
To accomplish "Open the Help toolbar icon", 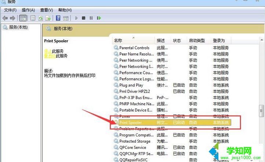I will [x=58, y=18].
